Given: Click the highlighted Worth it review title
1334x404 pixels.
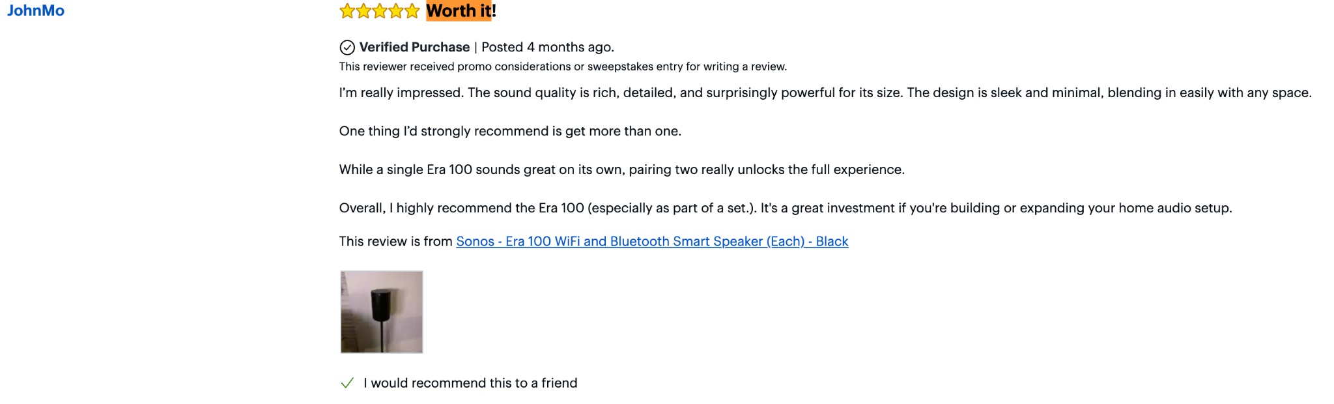Looking at the screenshot, I should (459, 11).
